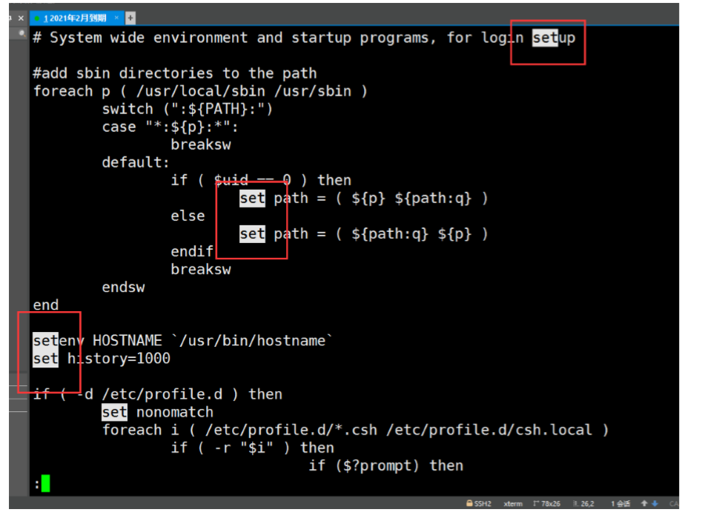Click the lock icon beside SSH2 in status bar
The image size is (702, 515).
[469, 503]
